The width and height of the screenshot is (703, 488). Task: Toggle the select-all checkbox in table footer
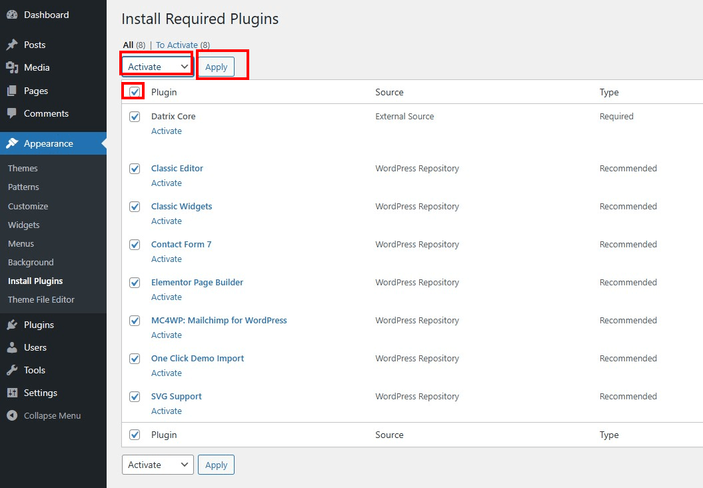pyautogui.click(x=135, y=435)
